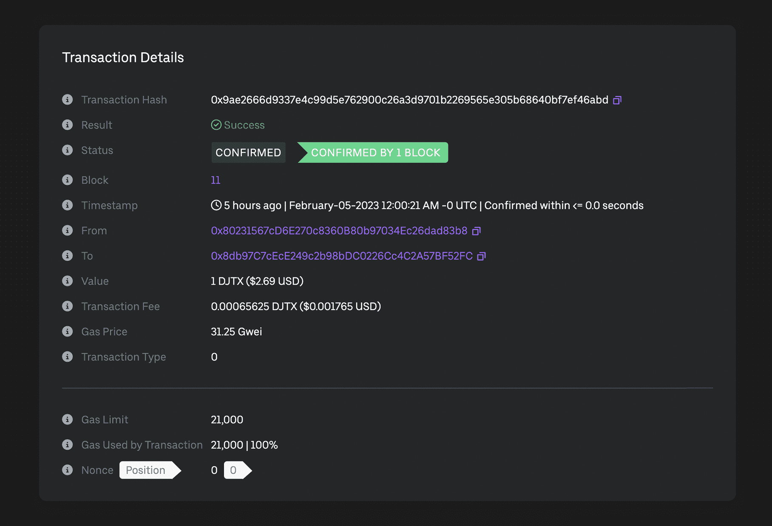The image size is (772, 526).
Task: Click info icon beside Gas Limit
Action: [67, 419]
